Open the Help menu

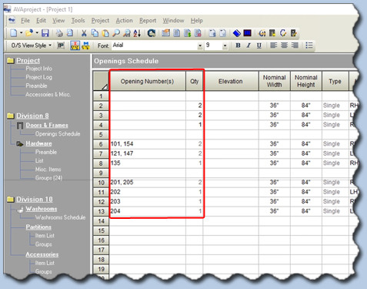tap(196, 21)
